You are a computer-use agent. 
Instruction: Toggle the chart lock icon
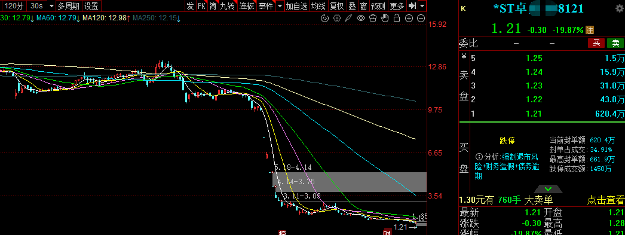click(x=397, y=18)
